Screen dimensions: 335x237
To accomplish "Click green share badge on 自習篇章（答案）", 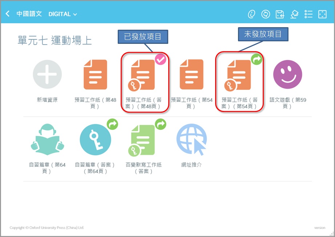I will (x=112, y=124).
